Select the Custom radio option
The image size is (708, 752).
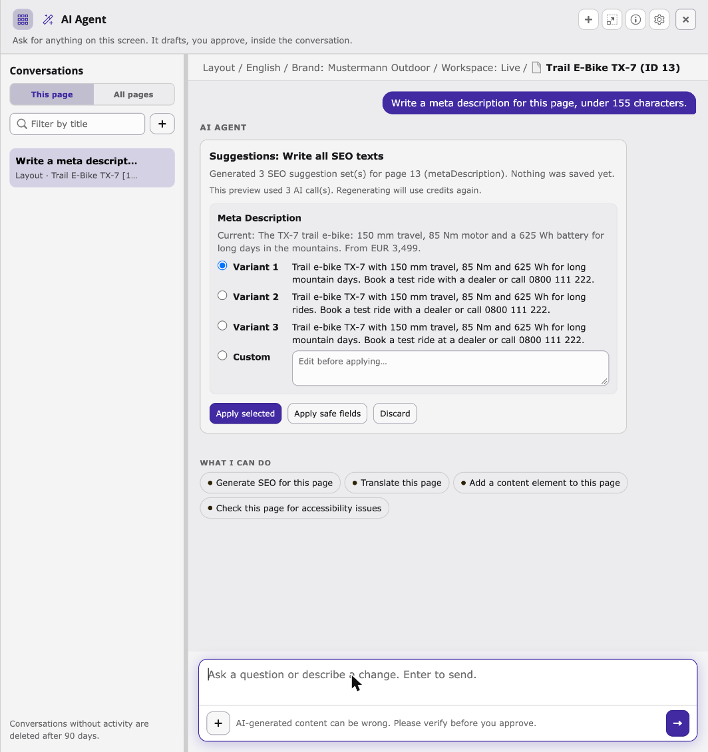[222, 355]
